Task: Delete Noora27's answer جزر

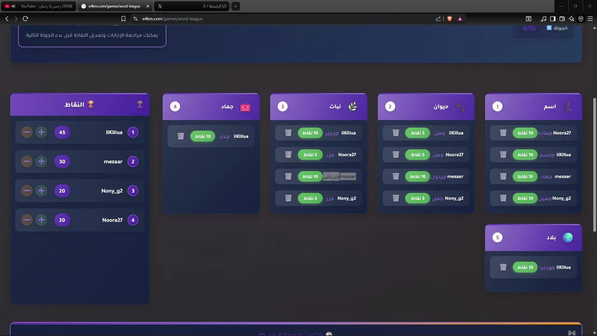Action: tap(288, 155)
